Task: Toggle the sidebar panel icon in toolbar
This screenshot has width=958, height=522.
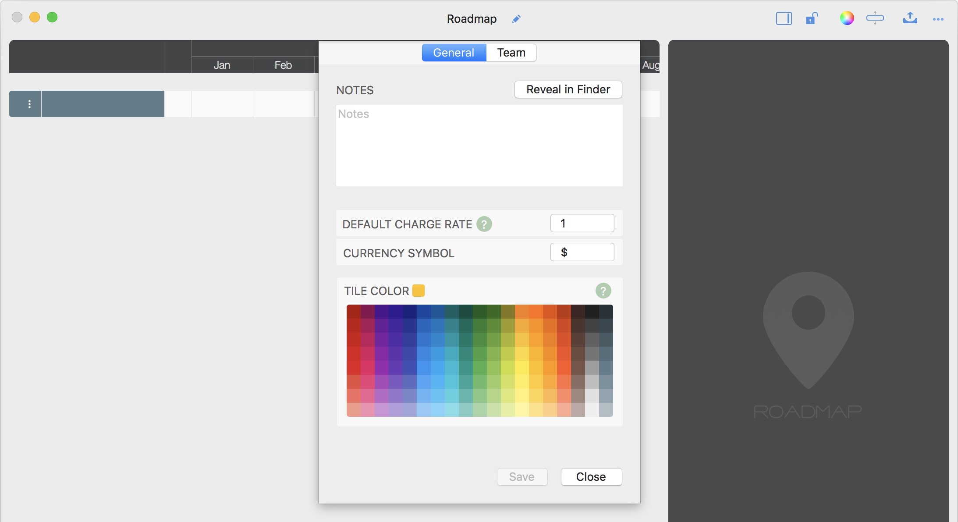Action: pos(784,18)
